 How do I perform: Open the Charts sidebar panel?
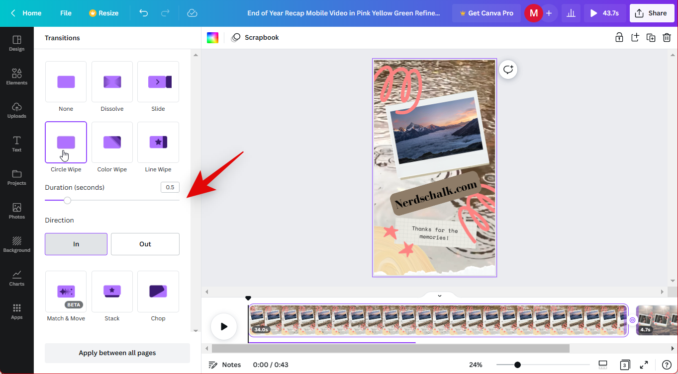pos(16,278)
